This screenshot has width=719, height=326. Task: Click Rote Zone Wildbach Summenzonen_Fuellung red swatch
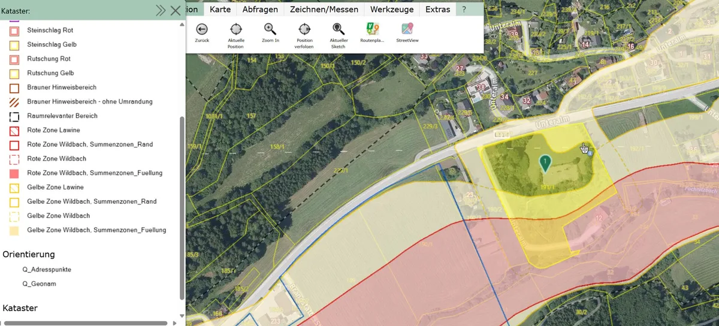[x=15, y=173]
